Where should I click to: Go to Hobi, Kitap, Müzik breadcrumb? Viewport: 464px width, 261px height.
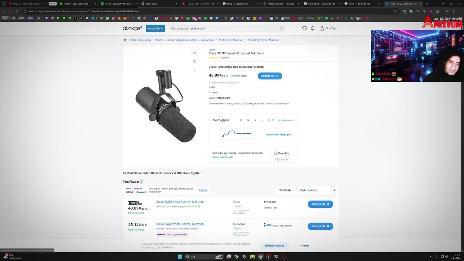[141, 40]
